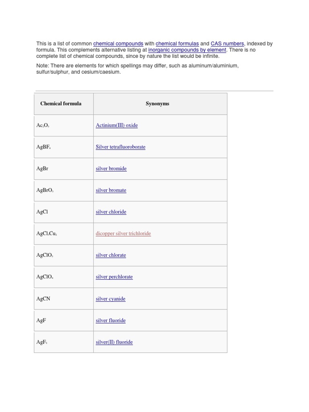Open the silver(II) fluoride link
This screenshot has width=309, height=412.
114,342
